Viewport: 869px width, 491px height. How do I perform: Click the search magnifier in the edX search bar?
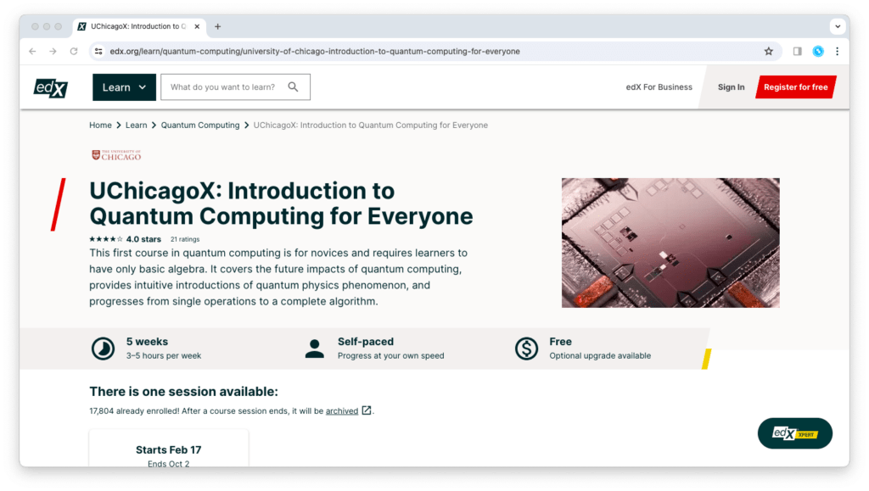(x=293, y=86)
